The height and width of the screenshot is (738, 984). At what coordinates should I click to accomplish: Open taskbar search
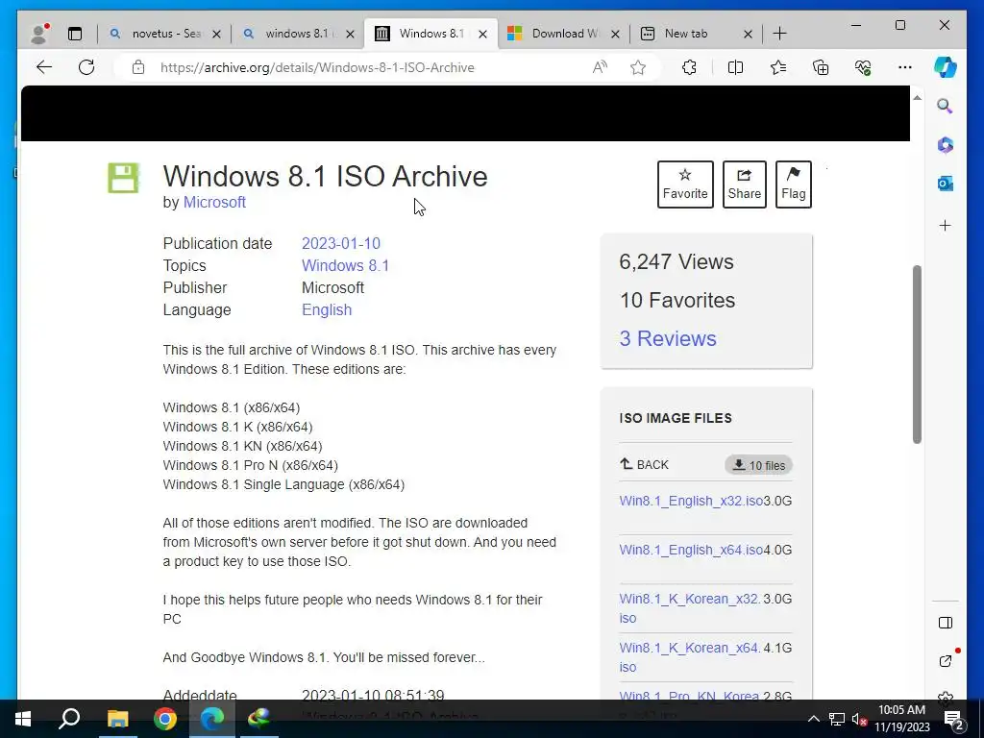pos(69,719)
